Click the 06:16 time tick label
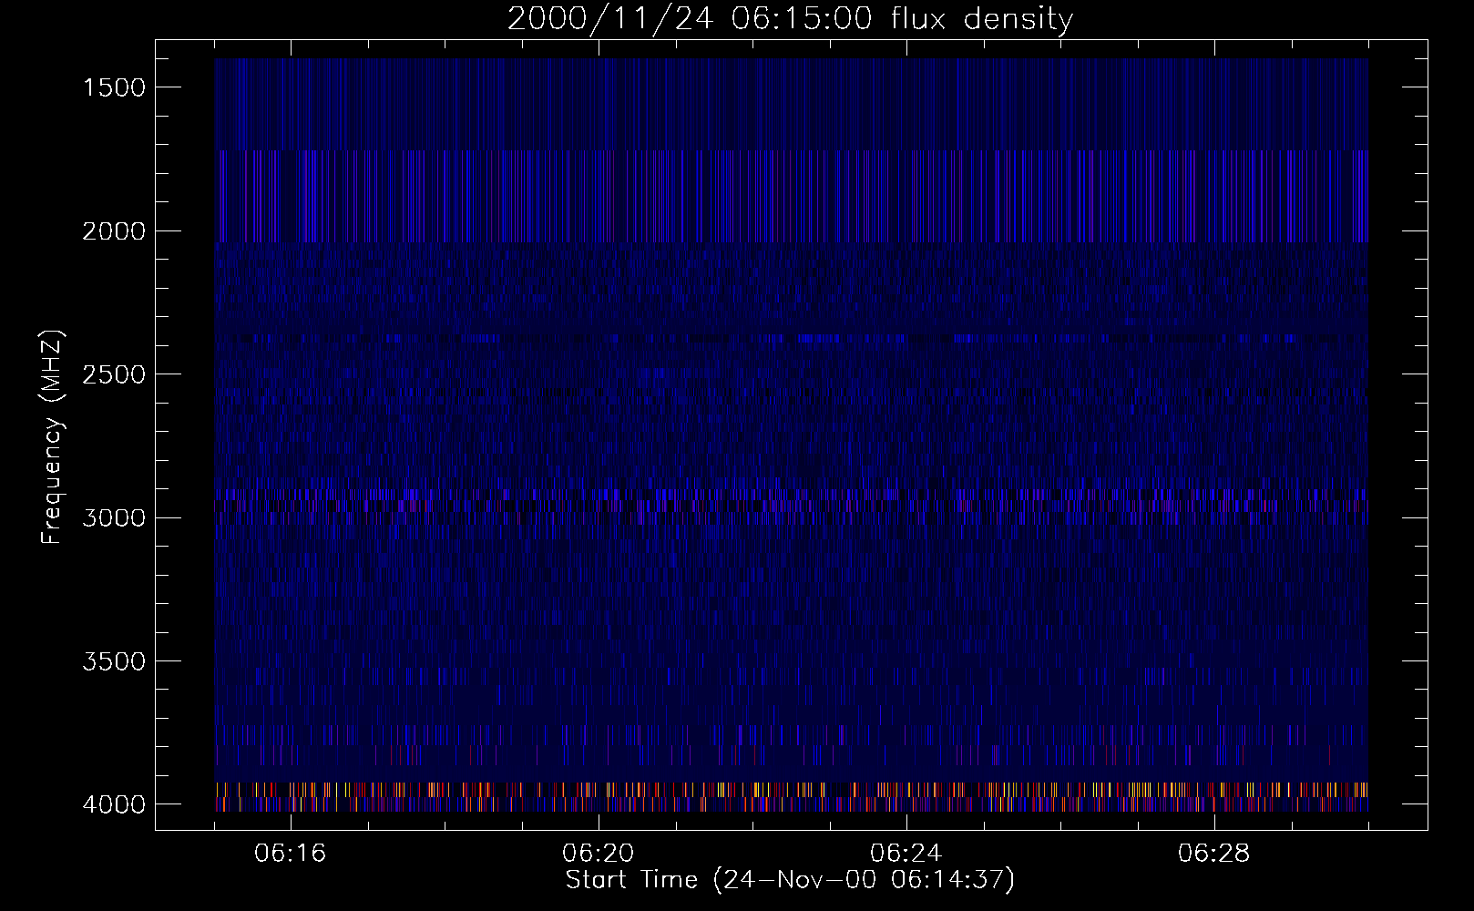This screenshot has height=911, width=1474. coord(291,854)
